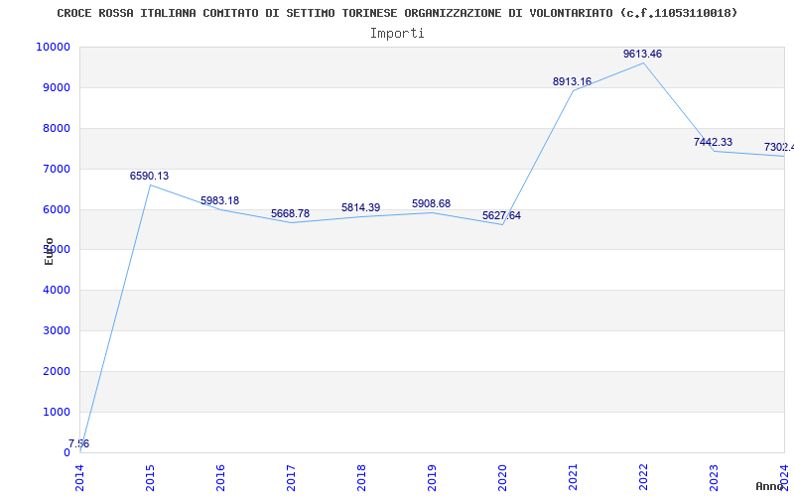Screen dimensions: 794x496
Task: Select the 5668.78 data label
Action: pos(290,214)
